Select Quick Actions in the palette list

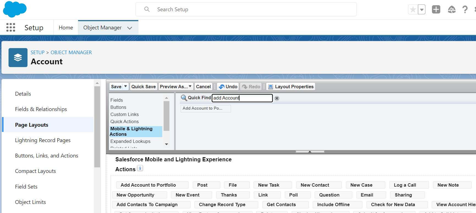coord(125,121)
